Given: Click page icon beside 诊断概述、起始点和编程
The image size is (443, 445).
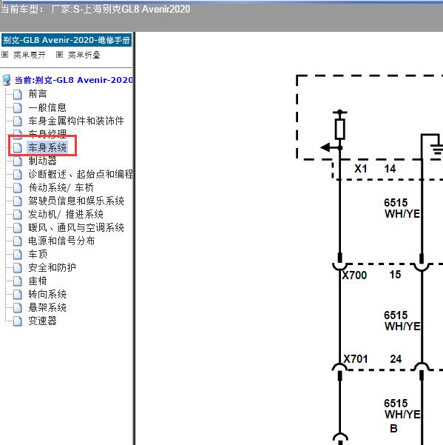Looking at the screenshot, I should pyautogui.click(x=17, y=175).
